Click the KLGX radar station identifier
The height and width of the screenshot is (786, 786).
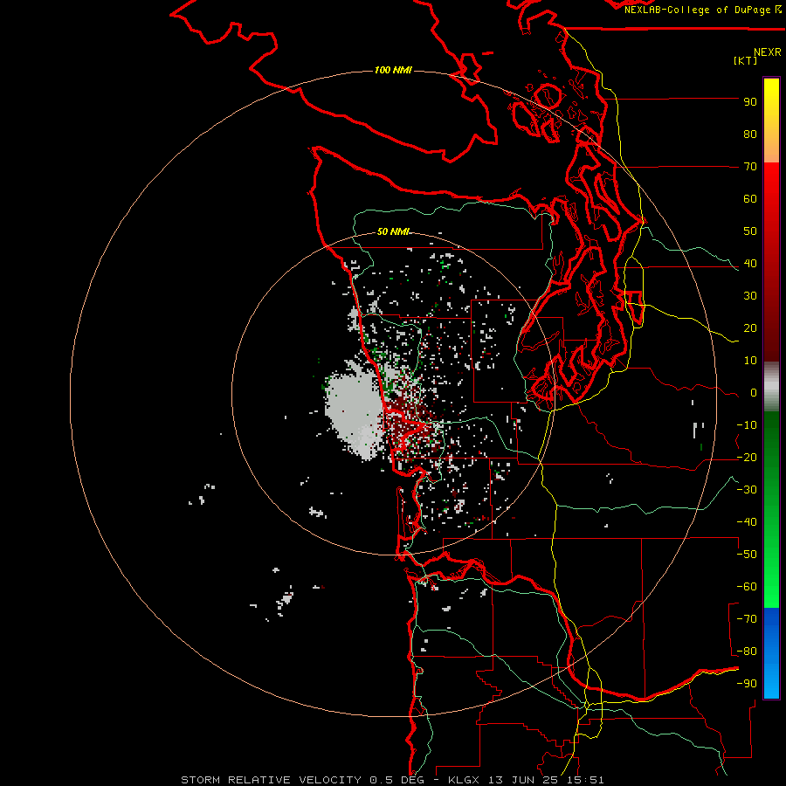tap(465, 780)
